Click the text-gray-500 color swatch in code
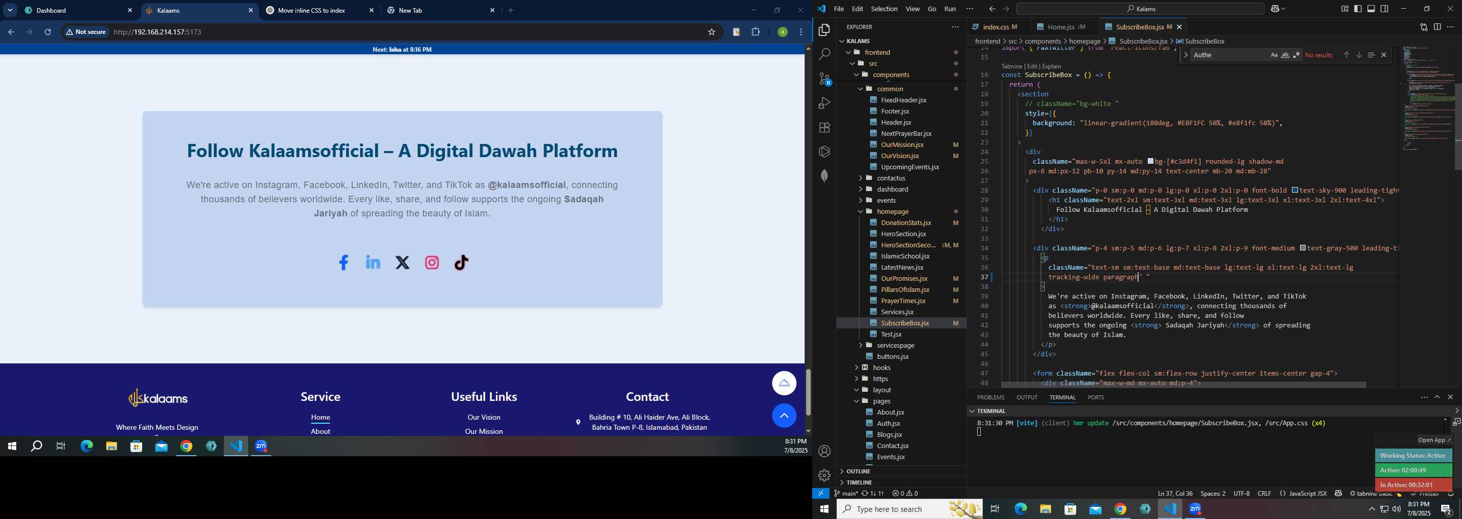 1303,248
